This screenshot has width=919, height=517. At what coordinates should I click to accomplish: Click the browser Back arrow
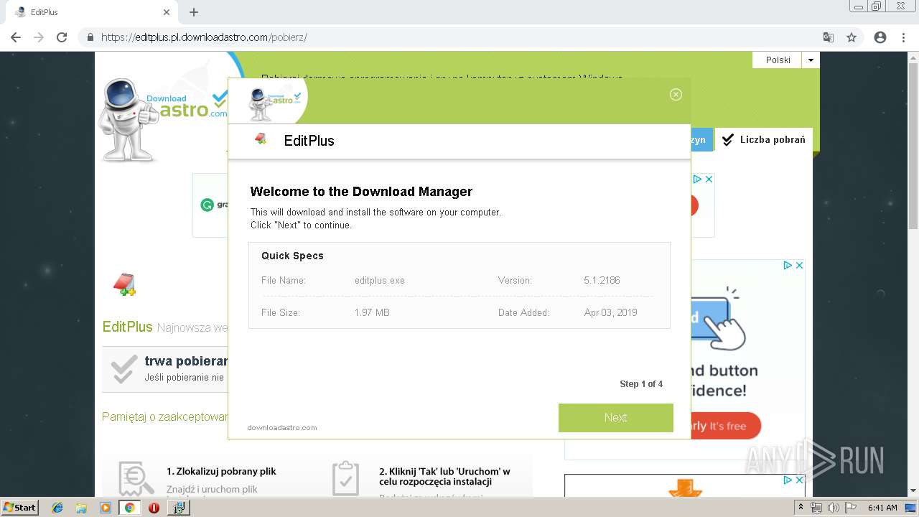tap(16, 37)
